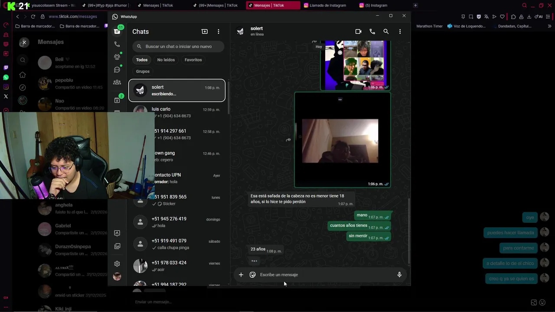Open solert's contact info from header name
The image size is (555, 312).
tap(257, 29)
